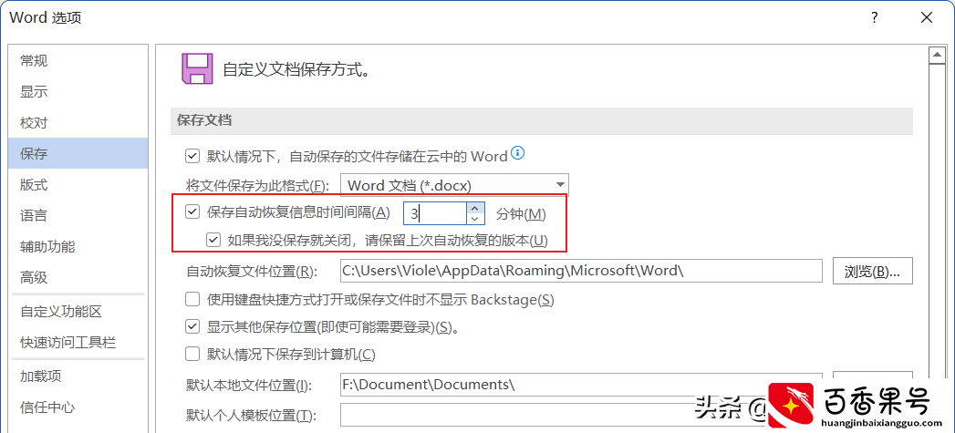This screenshot has height=433, width=955.
Task: Click the purple save floppy disk icon
Action: click(x=197, y=68)
